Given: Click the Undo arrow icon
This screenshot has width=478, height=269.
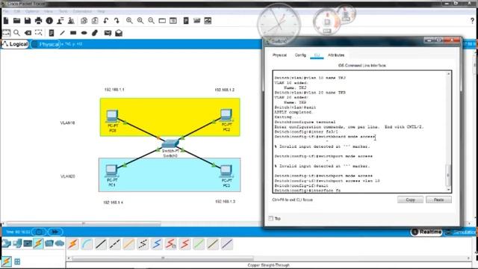Looking at the screenshot, I should click(106, 21).
